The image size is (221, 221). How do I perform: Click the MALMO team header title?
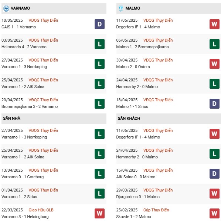click(133, 8)
